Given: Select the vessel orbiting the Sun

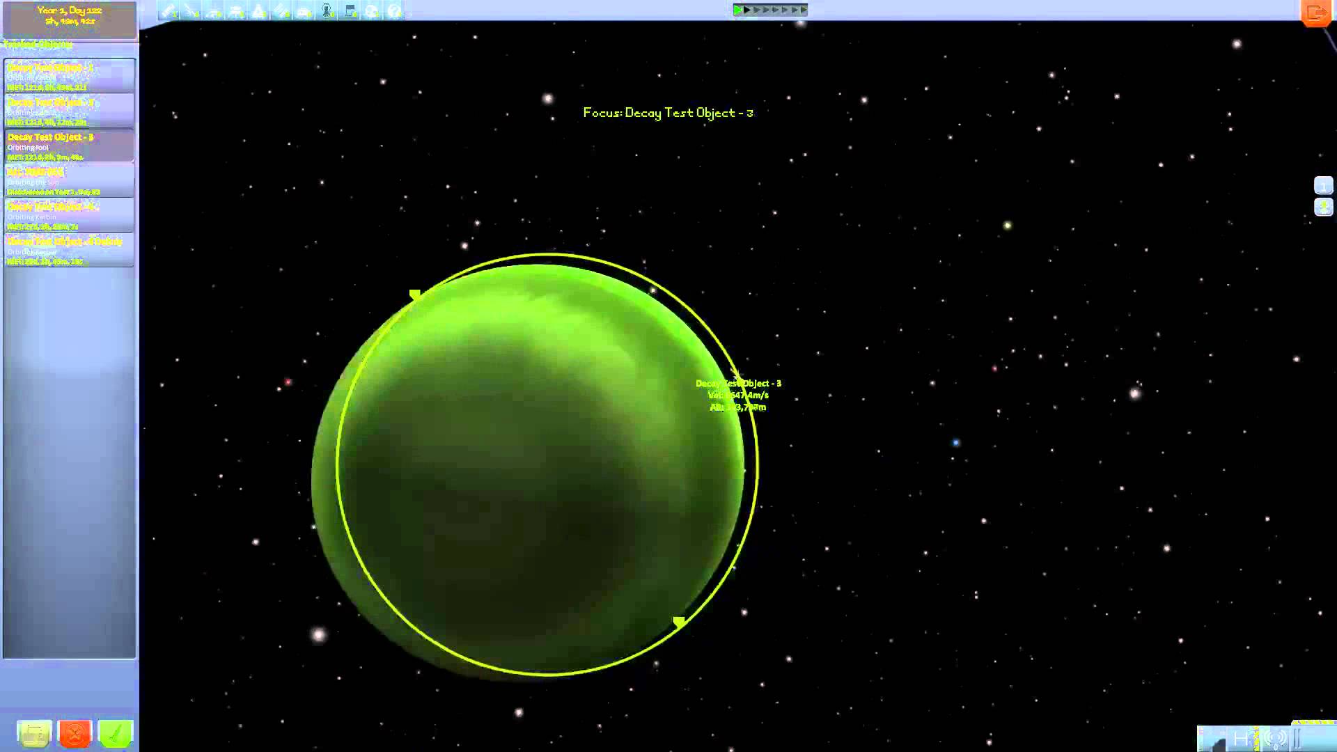Looking at the screenshot, I should [x=68, y=181].
